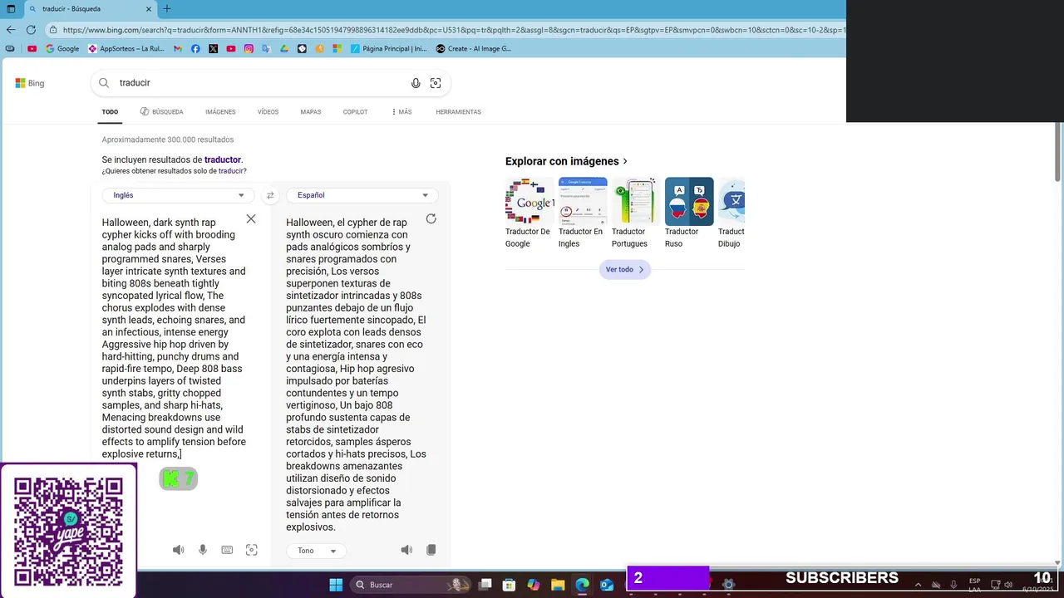Image resolution: width=1064 pixels, height=598 pixels.
Task: Open visual search in the Bing search bar
Action: pos(436,83)
